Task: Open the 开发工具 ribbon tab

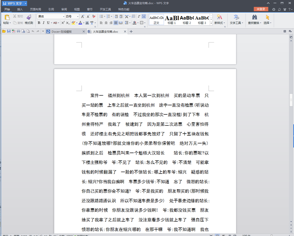Action: coord(105,9)
